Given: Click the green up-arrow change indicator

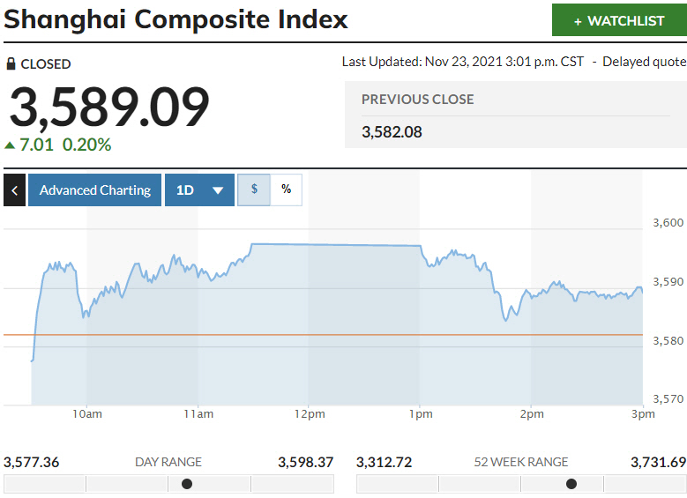Looking at the screenshot, I should pos(10,145).
